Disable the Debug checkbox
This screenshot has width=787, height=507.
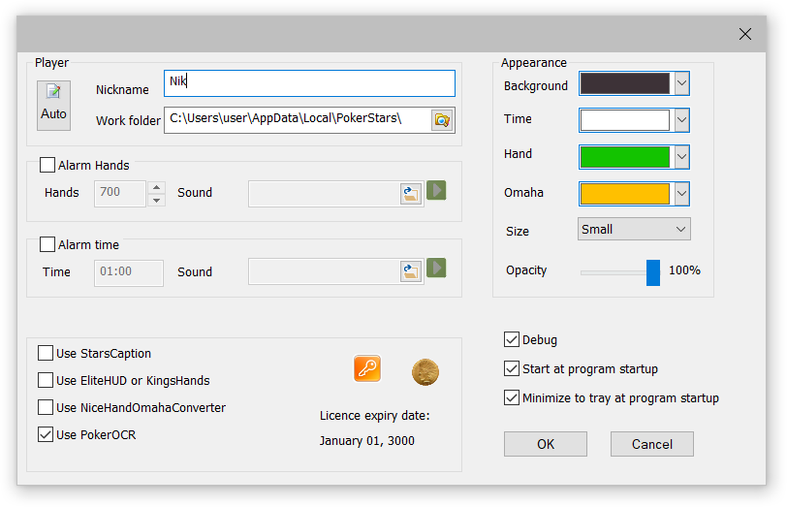tap(512, 340)
